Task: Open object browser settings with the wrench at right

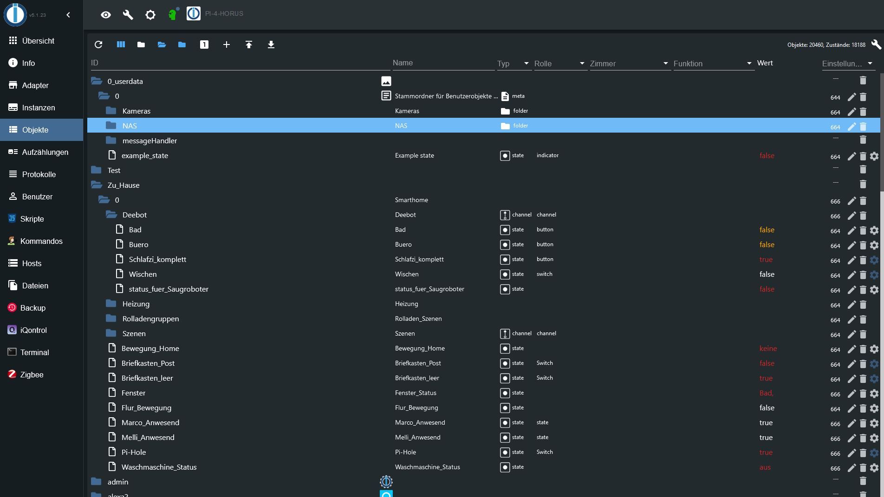Action: [876, 45]
